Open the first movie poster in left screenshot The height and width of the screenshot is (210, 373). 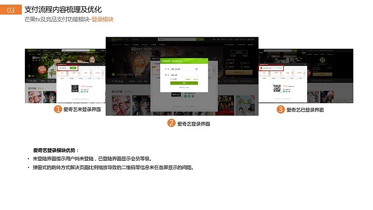click(35, 97)
